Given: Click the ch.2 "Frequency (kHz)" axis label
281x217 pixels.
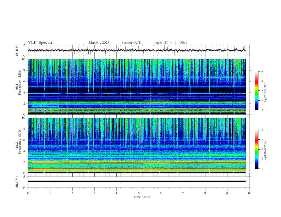Looking at the screenshot, I should (x=20, y=141).
